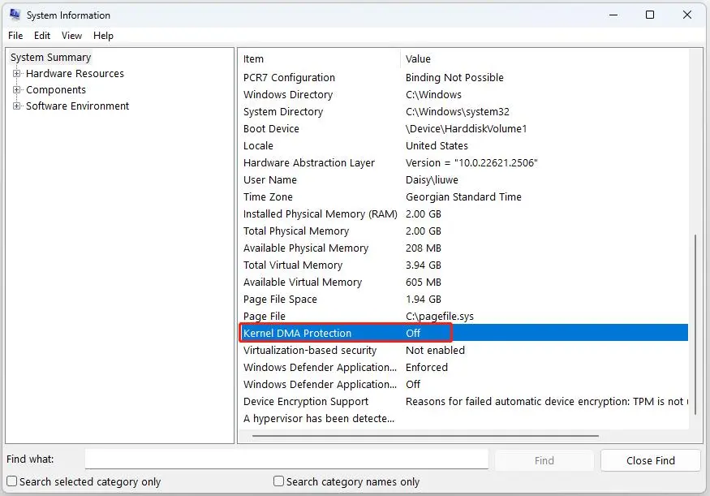Maximize the System Information window
Image resolution: width=710 pixels, height=496 pixels.
650,15
